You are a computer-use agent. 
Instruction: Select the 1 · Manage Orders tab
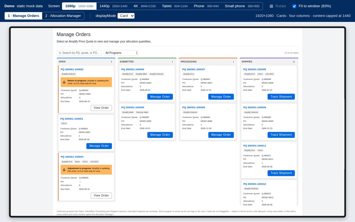click(24, 16)
